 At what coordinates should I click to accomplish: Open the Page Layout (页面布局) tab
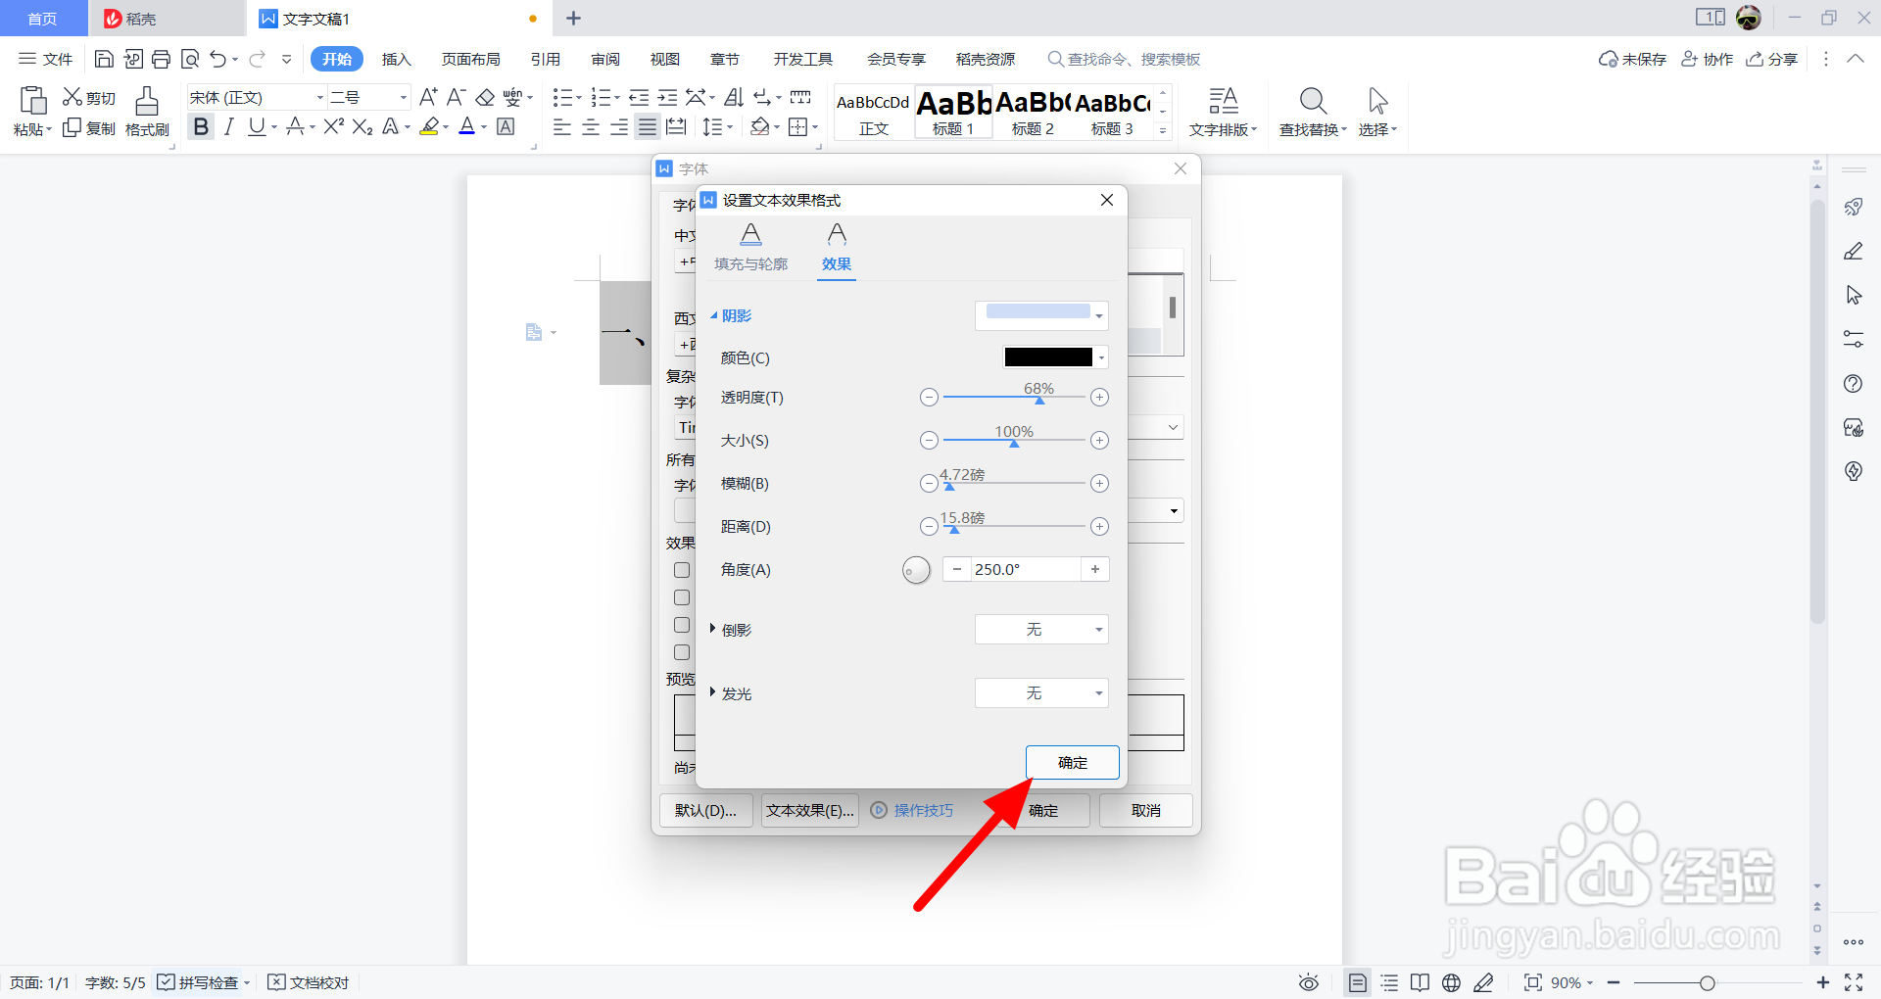[470, 60]
